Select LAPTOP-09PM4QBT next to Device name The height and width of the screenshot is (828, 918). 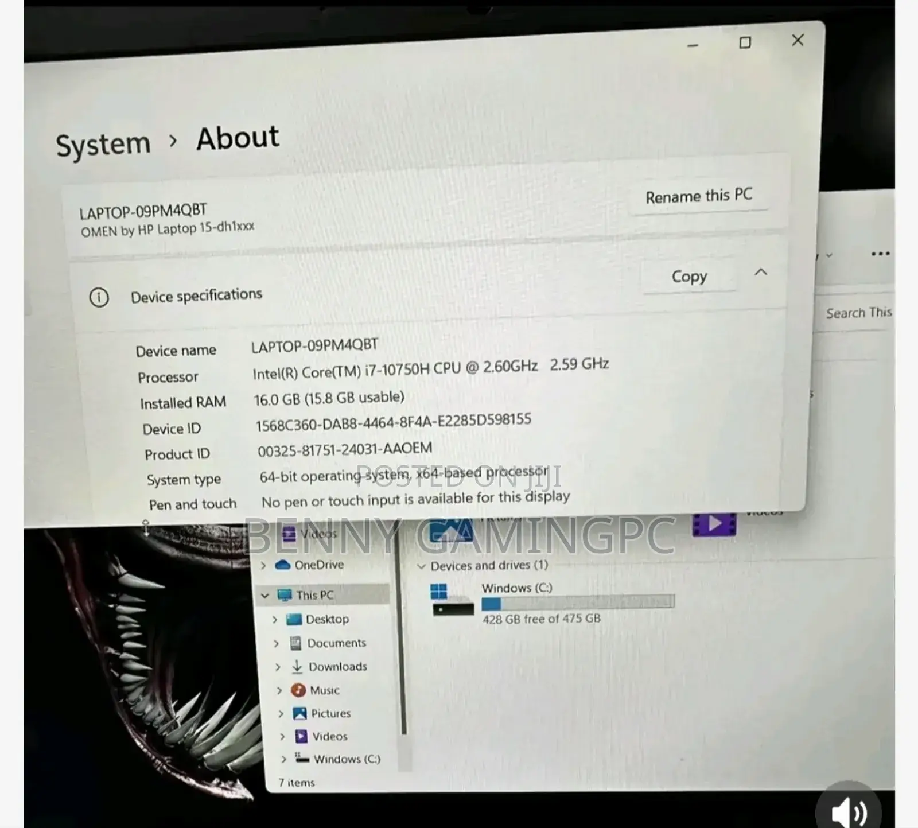314,345
